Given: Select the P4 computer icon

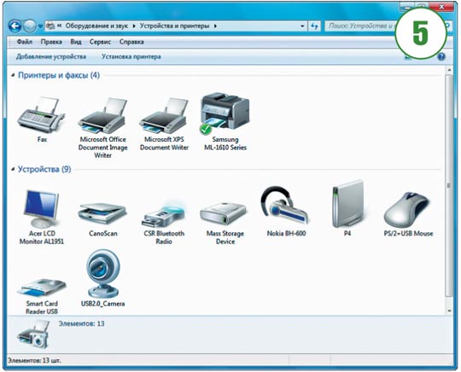Looking at the screenshot, I should click(x=347, y=204).
